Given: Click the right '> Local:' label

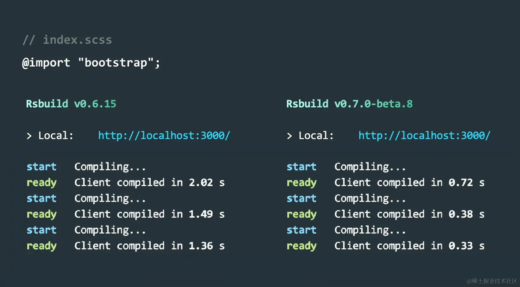Looking at the screenshot, I should [310, 136].
